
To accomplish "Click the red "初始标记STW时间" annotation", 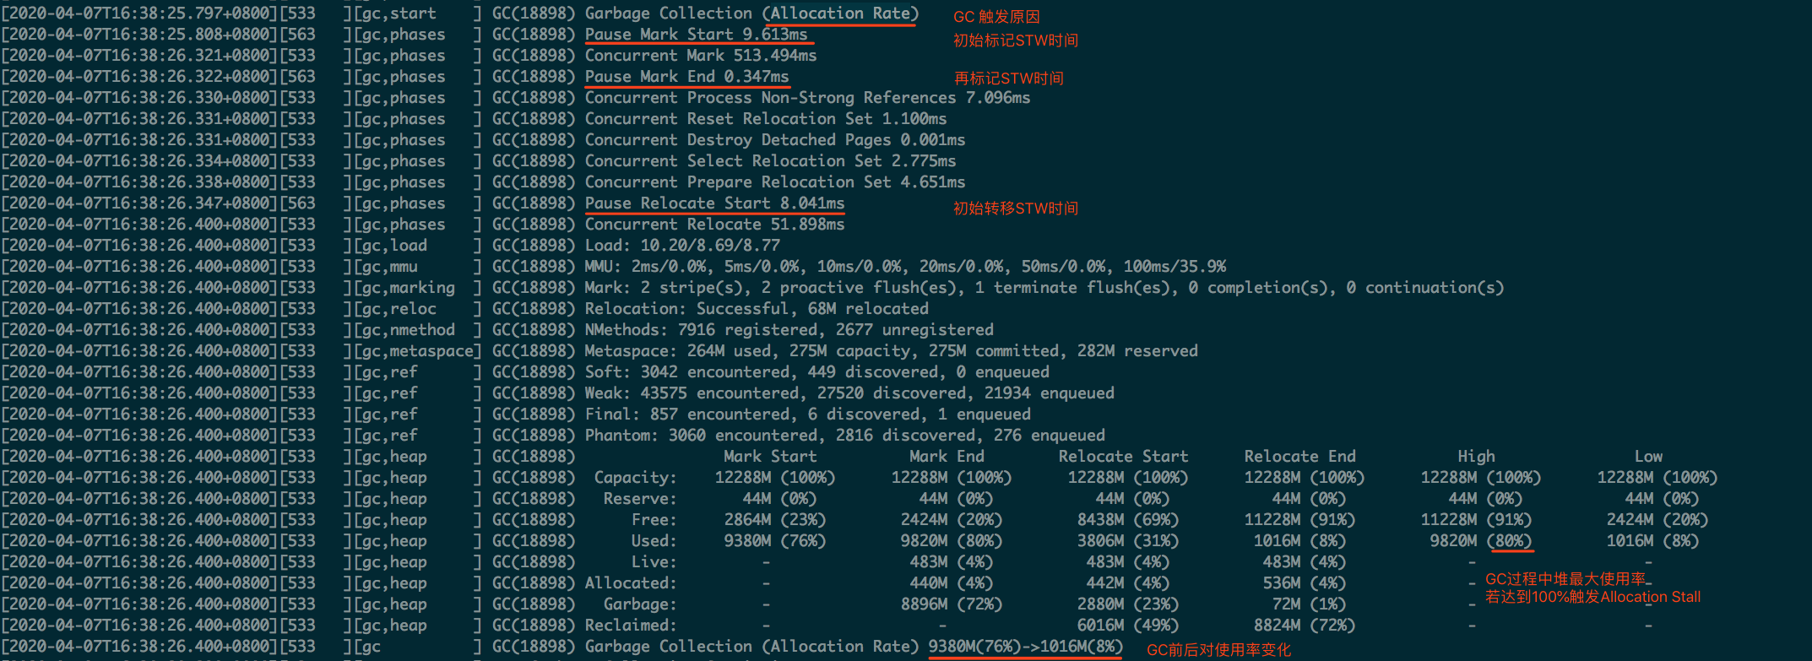I will [1015, 41].
